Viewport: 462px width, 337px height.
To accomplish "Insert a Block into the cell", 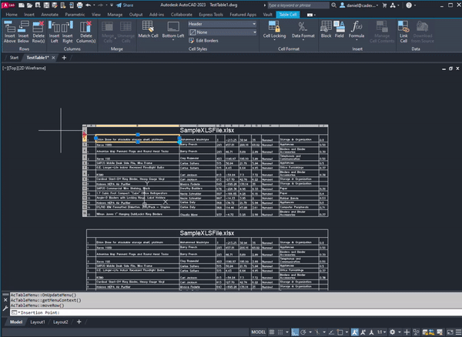I will click(326, 29).
